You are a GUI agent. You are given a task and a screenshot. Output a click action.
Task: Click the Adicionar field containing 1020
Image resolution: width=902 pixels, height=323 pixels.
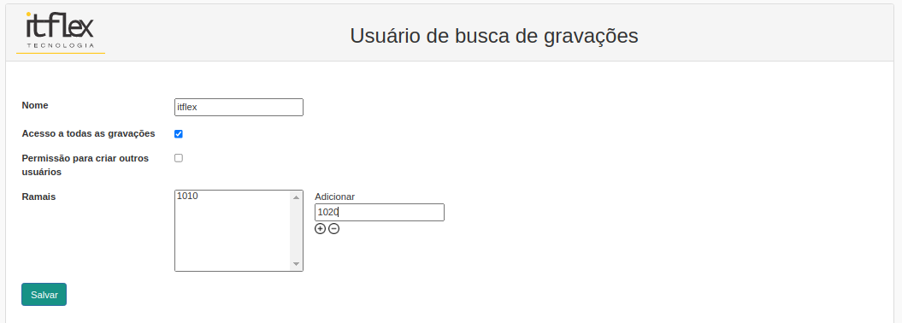click(380, 212)
